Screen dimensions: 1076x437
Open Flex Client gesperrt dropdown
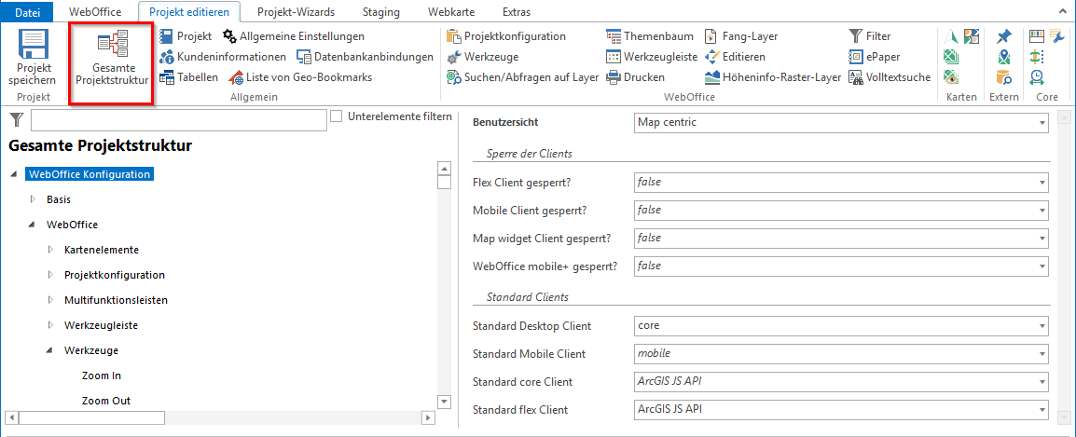[x=840, y=183]
